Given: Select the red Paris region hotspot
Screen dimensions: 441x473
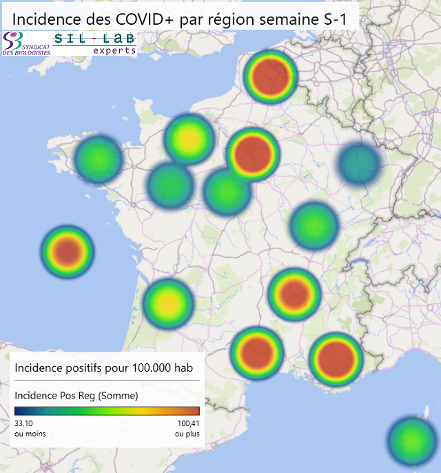Looking at the screenshot, I should 252,154.
